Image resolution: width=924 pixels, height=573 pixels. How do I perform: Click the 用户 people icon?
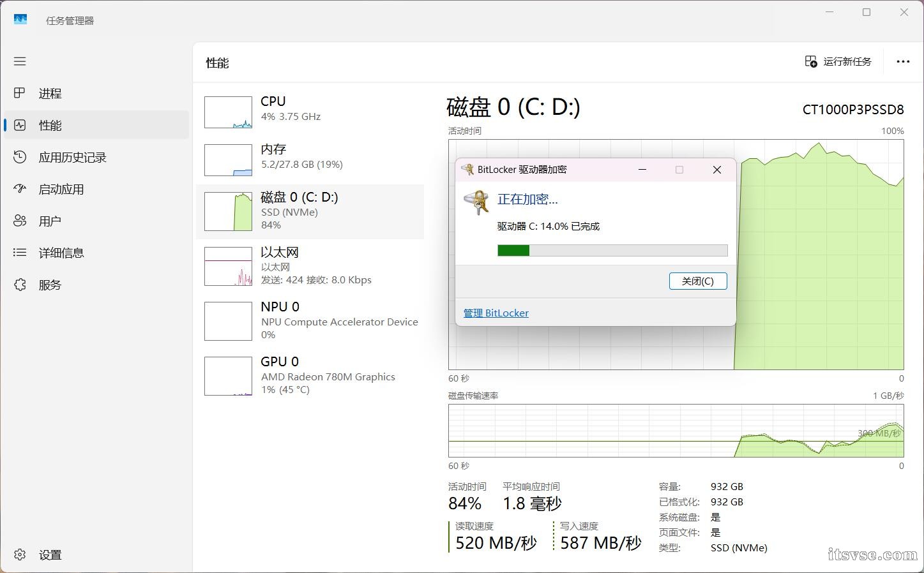(20, 221)
